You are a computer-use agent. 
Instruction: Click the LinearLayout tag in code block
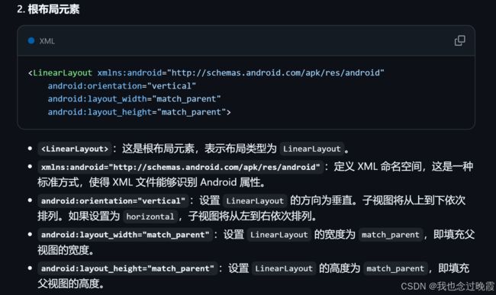[63, 73]
